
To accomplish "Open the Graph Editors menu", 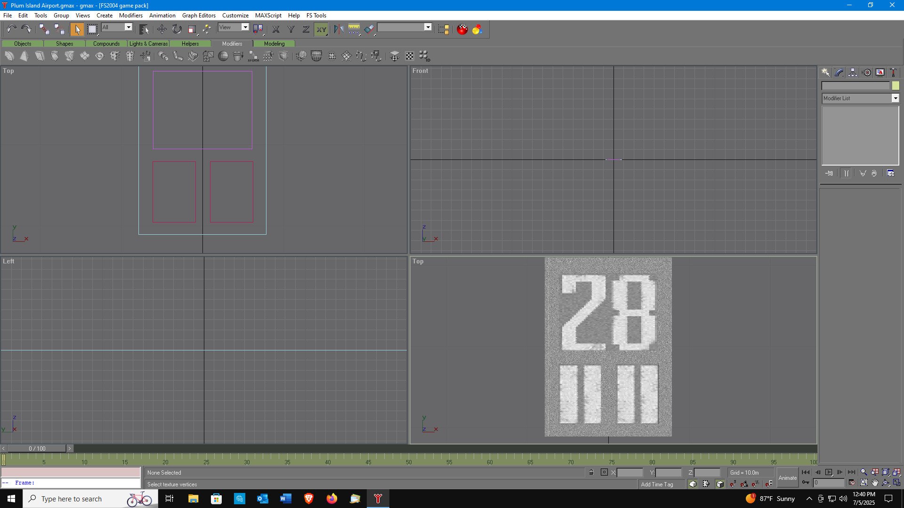I will pos(199,15).
